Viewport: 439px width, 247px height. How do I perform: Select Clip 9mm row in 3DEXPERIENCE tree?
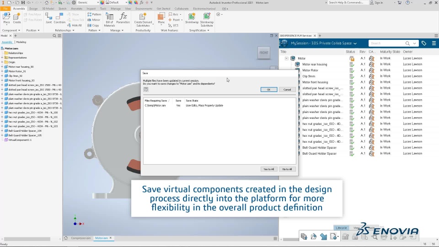[309, 76]
